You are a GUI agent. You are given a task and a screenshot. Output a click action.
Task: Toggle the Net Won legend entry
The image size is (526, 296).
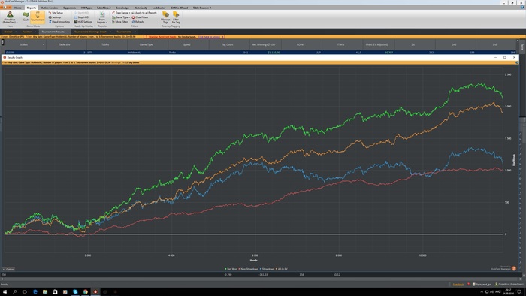pos(231,269)
